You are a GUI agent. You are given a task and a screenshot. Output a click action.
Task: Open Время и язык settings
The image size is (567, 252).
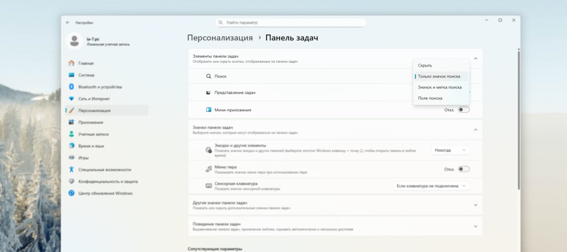tap(107, 146)
